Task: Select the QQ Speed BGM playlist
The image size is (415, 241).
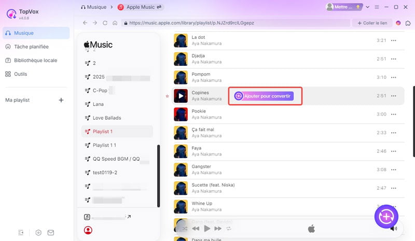Action: (x=117, y=159)
